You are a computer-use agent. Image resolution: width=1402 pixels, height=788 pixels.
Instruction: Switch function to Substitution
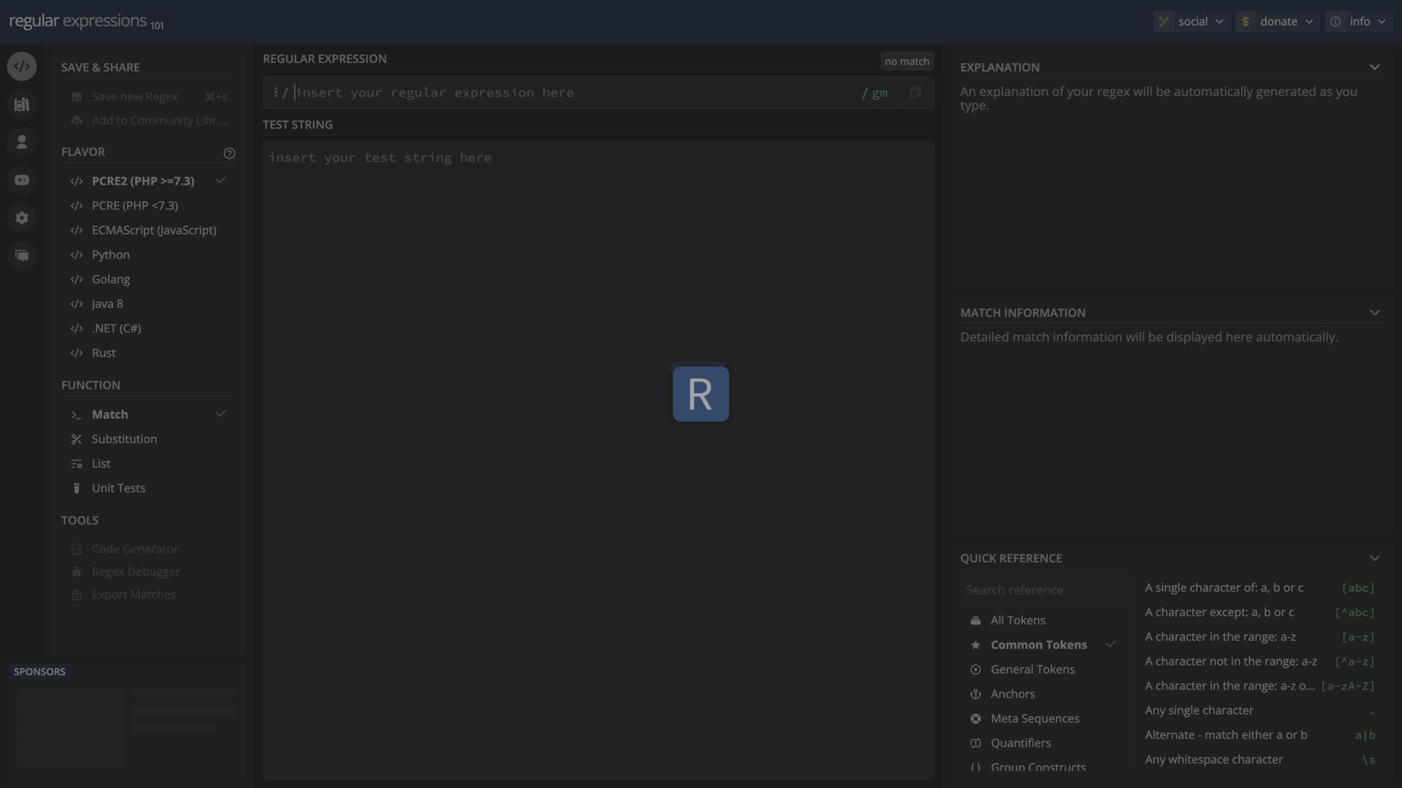124,439
